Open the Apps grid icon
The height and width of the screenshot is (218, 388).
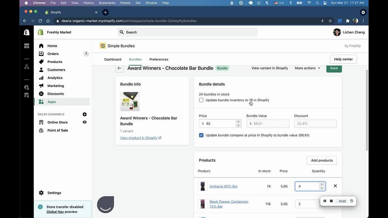point(41,102)
